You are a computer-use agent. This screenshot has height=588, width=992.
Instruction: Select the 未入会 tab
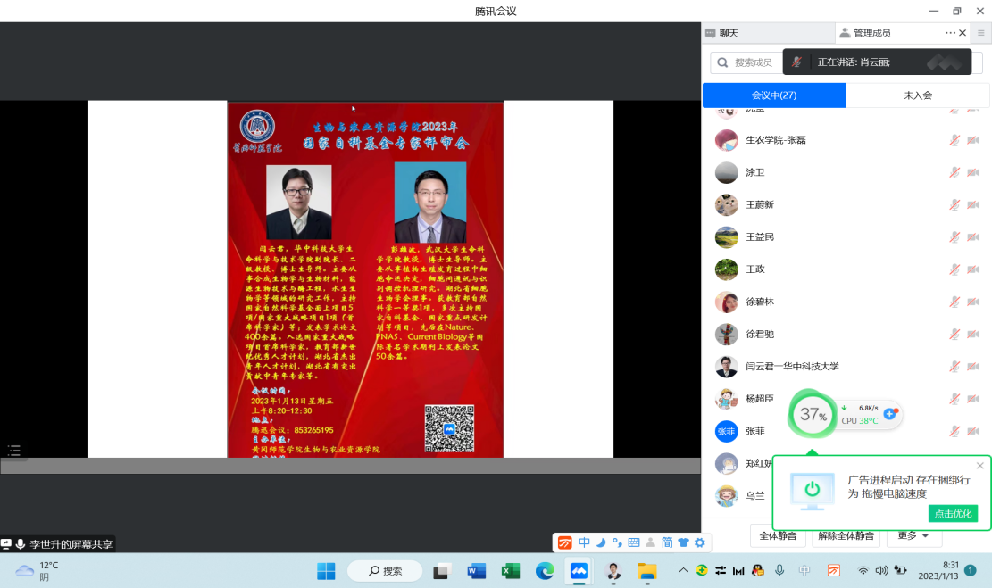click(x=917, y=95)
